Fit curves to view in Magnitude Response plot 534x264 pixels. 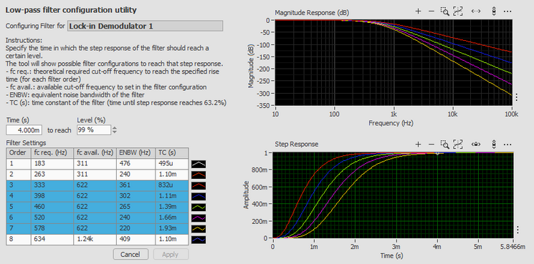point(458,11)
